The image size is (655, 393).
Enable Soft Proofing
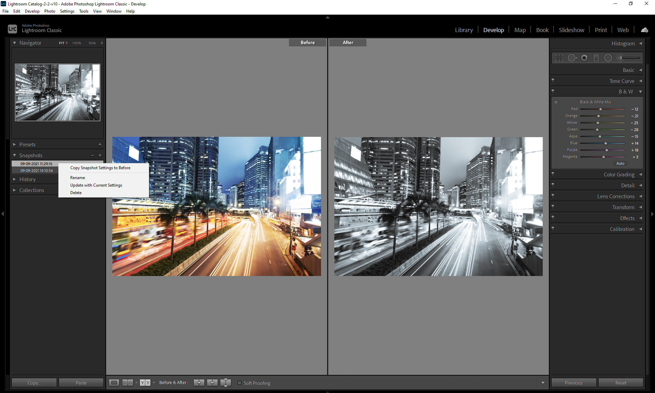(x=240, y=383)
